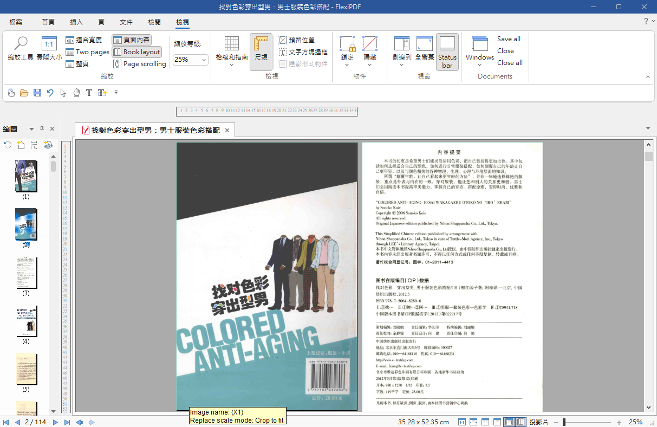Viewport: 657px width, 427px height.
Task: Click the 全螢幕 fullscreen icon
Action: (424, 48)
